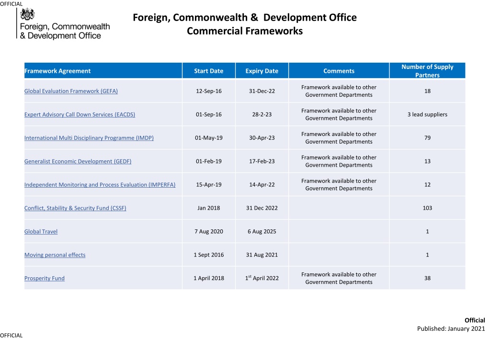Select the supply partners value 79
The image size is (490, 339).
[428, 138]
